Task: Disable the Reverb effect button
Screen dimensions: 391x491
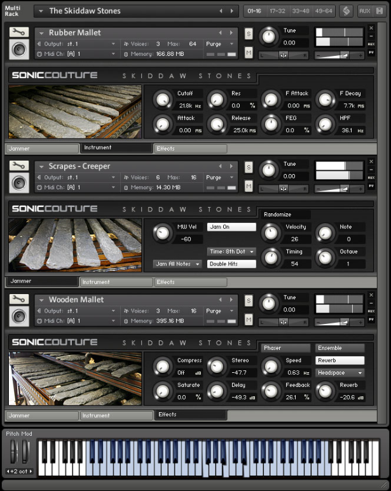Action: (340, 360)
